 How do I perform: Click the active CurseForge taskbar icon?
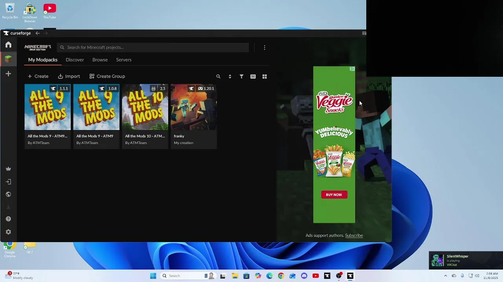pyautogui.click(x=350, y=276)
